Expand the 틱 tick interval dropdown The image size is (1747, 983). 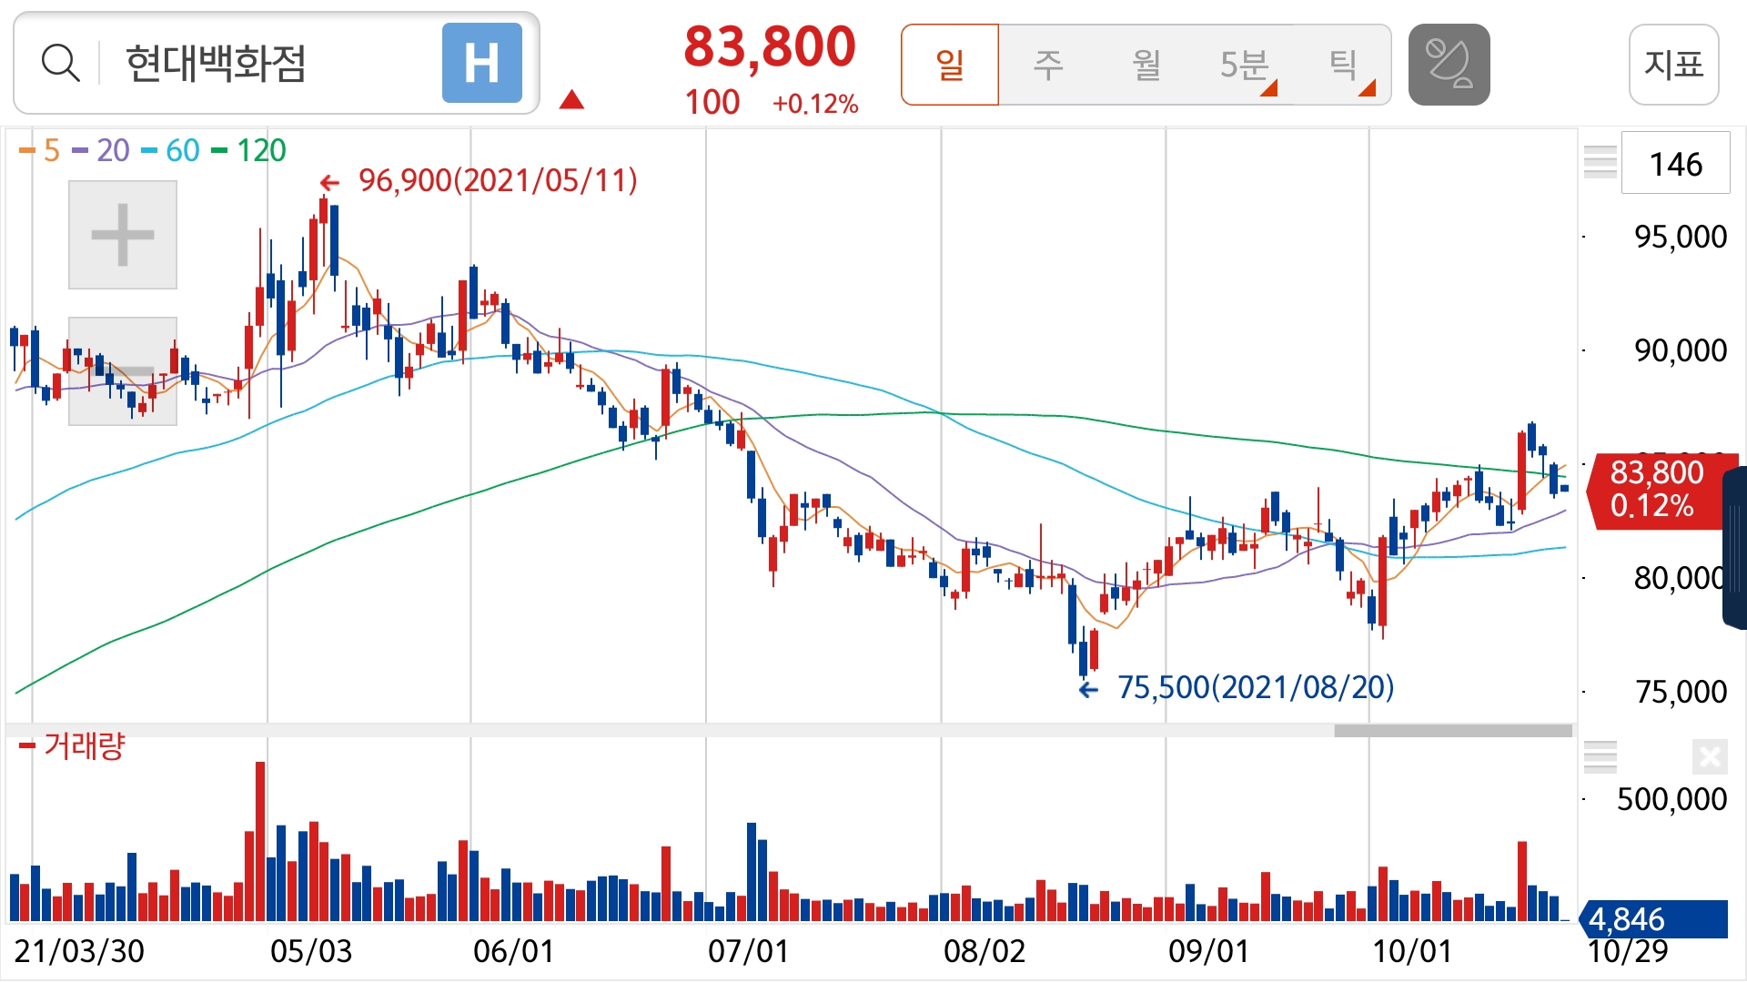1343,65
